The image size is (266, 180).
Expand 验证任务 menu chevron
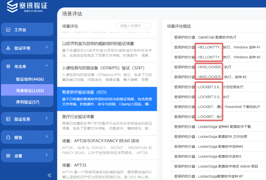point(47,118)
